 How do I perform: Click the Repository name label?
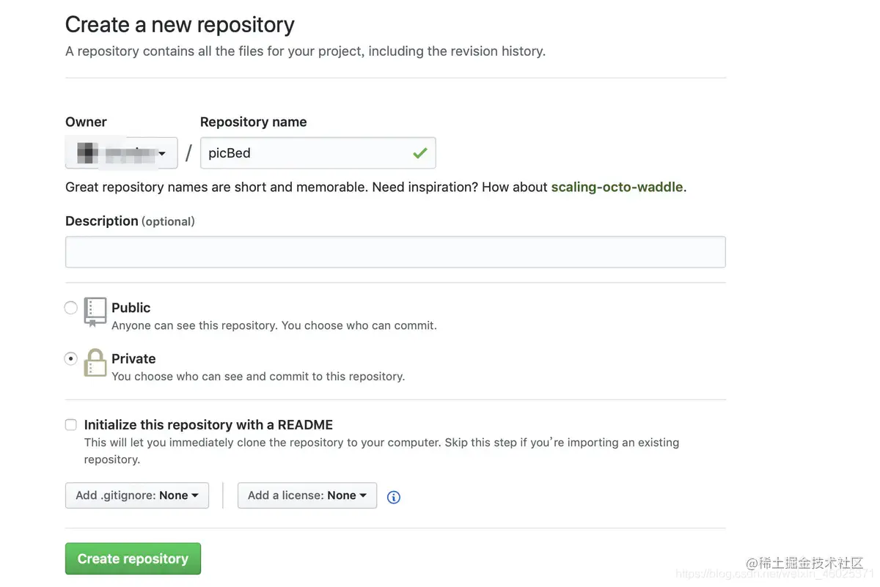(253, 122)
